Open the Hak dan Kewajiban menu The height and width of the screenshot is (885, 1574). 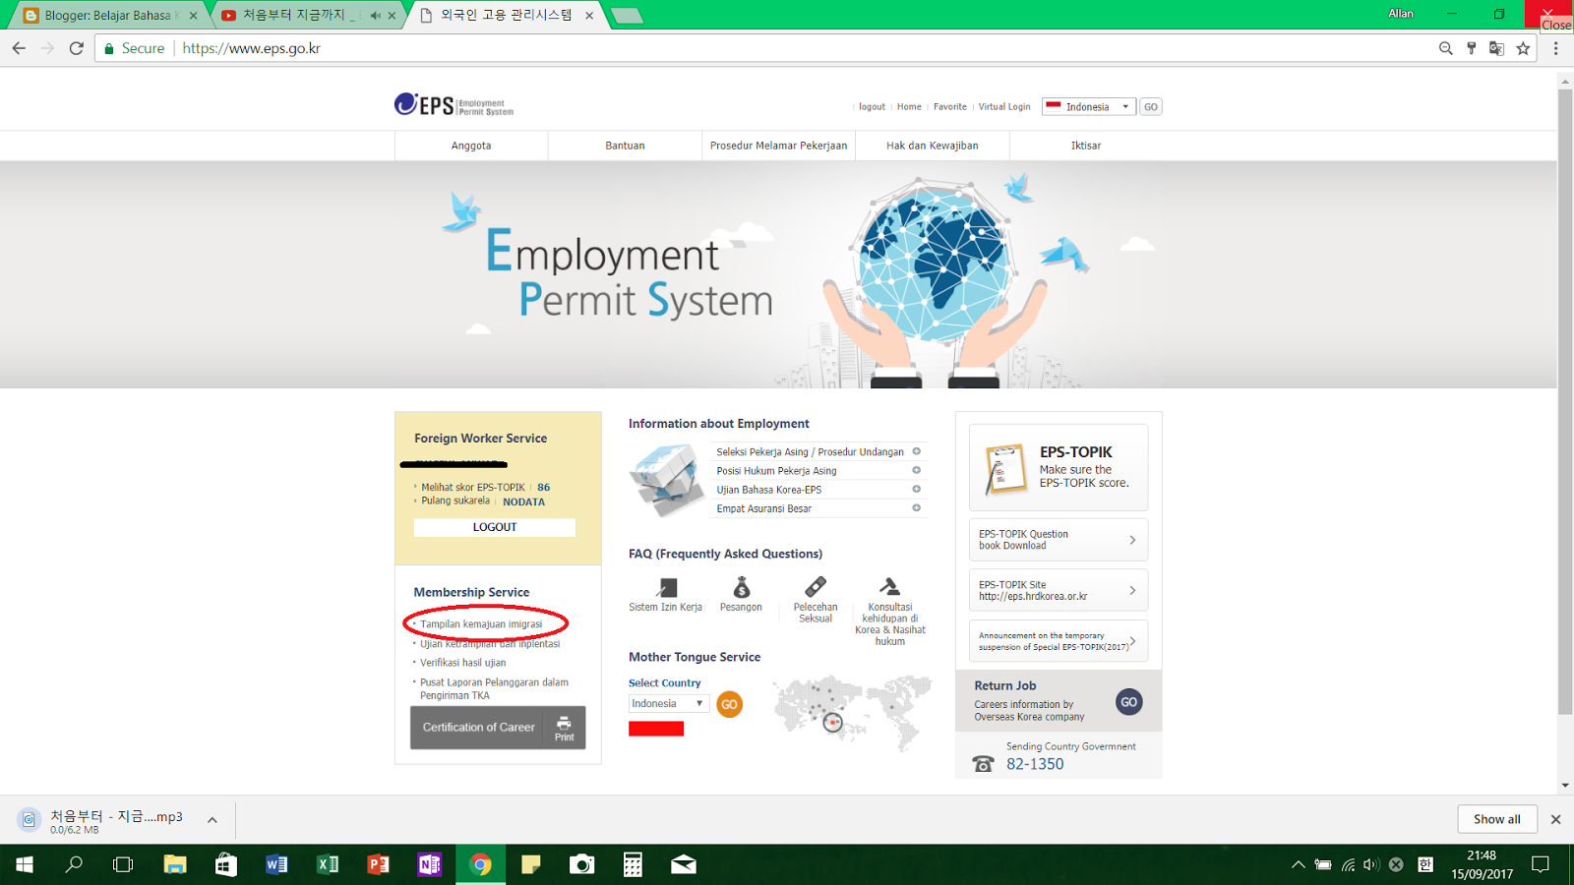(932, 146)
